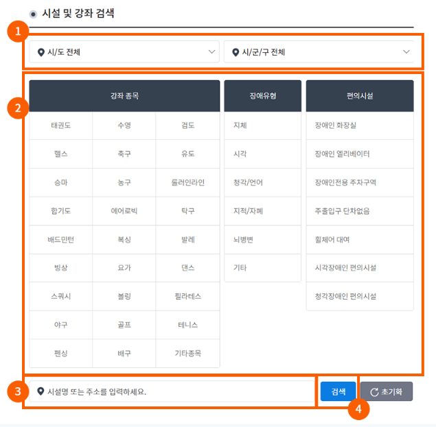
Task: Select 지적/자폐 disability type
Action: 263,211
